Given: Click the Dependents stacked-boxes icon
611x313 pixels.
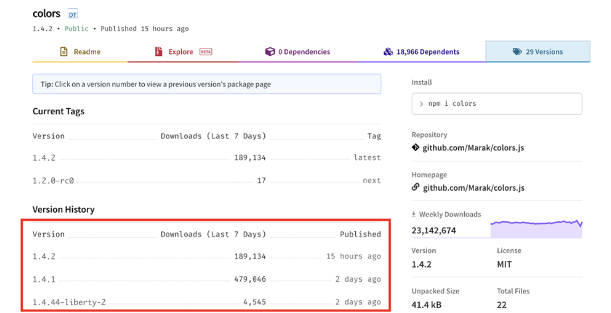Looking at the screenshot, I should coord(388,52).
